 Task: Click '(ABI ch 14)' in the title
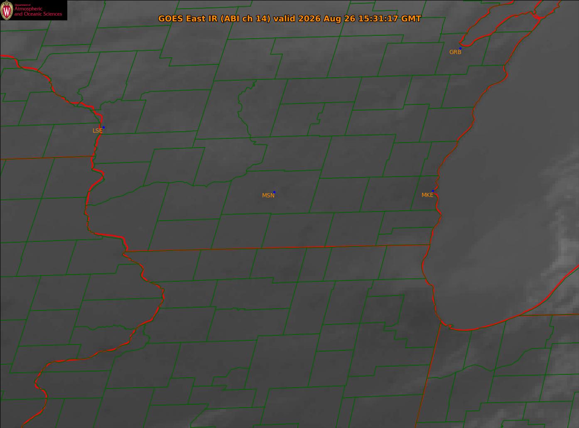[x=245, y=19]
